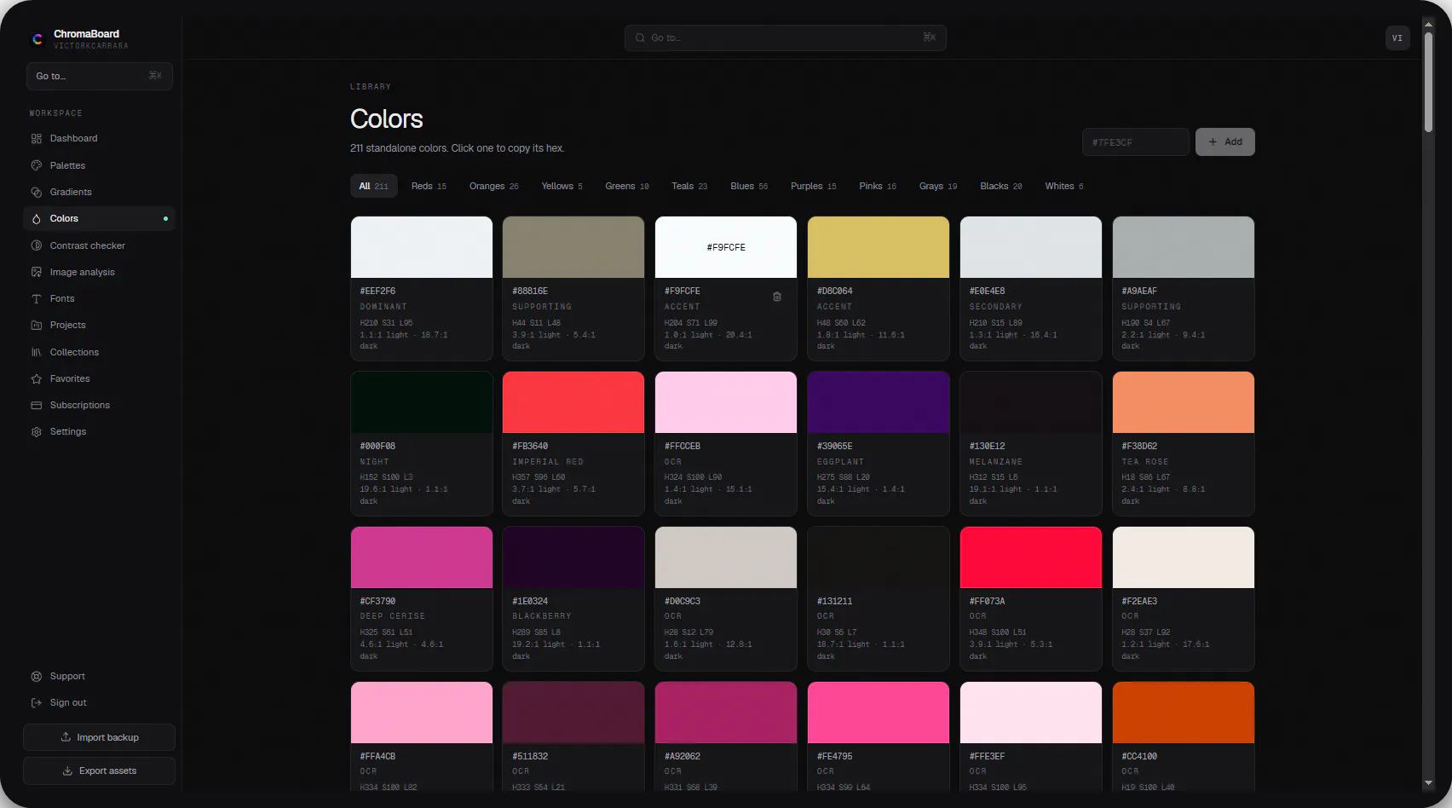Add the new color with Add button
The width and height of the screenshot is (1452, 808).
tap(1225, 141)
